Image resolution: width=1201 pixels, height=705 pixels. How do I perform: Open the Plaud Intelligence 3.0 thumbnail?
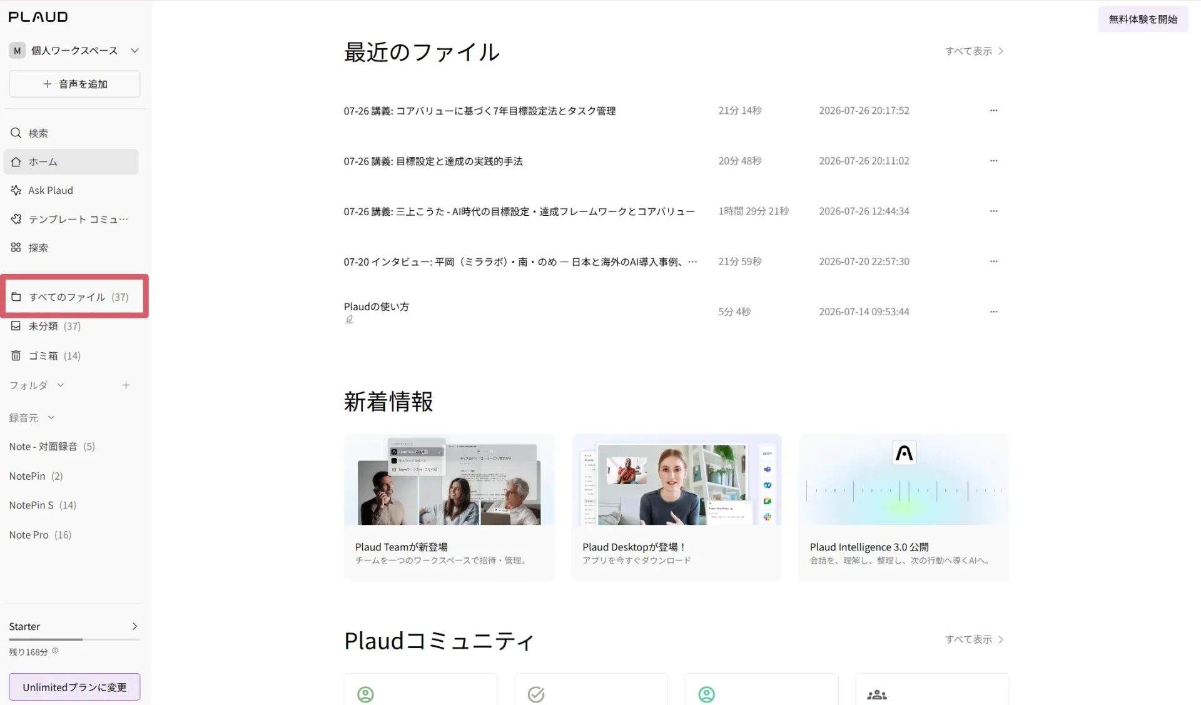point(904,480)
